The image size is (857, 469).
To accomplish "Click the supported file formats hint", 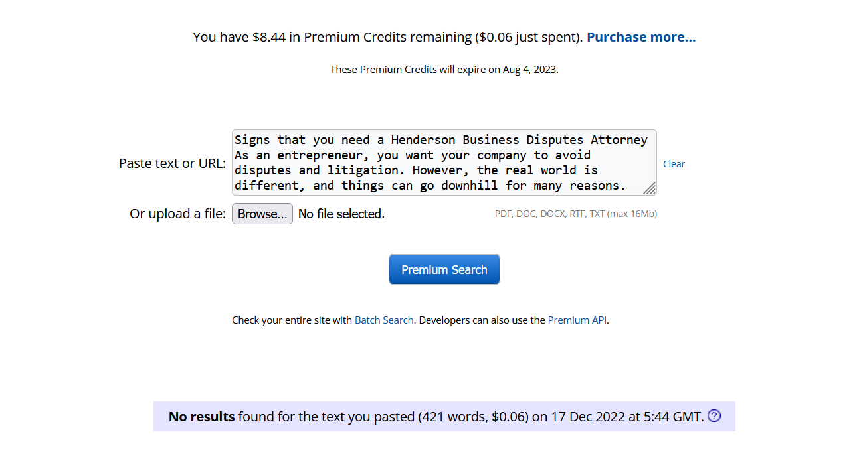I will point(575,214).
